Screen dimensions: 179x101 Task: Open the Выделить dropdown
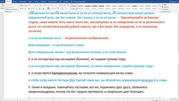point(166,9)
